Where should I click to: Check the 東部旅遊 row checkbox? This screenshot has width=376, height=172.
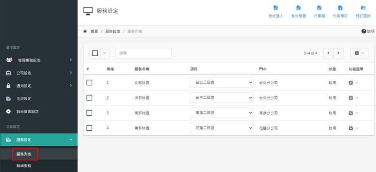(x=89, y=128)
